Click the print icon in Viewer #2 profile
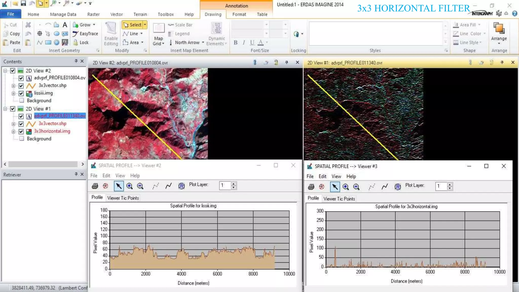519x292 pixels. (95, 186)
